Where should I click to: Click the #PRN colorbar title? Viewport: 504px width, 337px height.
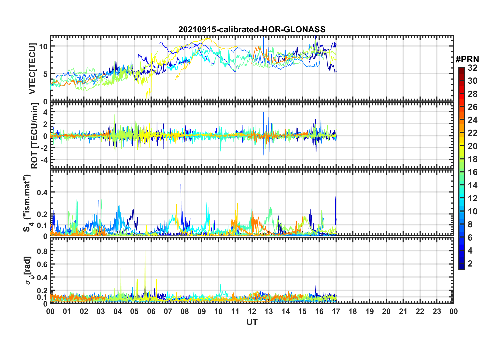click(x=467, y=59)
